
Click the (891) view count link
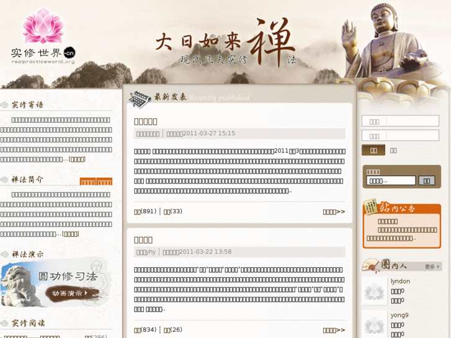tap(145, 211)
